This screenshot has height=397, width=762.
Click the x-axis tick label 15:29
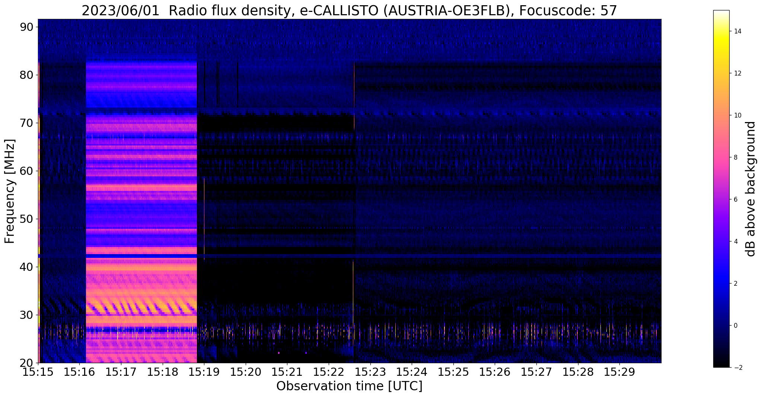pyautogui.click(x=619, y=371)
